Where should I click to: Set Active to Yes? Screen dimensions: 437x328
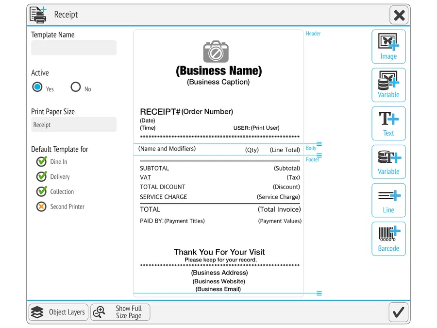[37, 87]
